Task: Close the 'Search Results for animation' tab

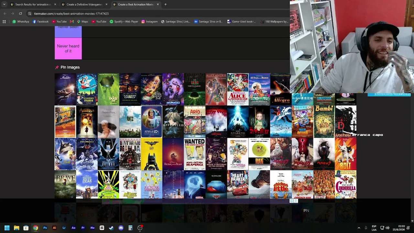Action: 55,5
